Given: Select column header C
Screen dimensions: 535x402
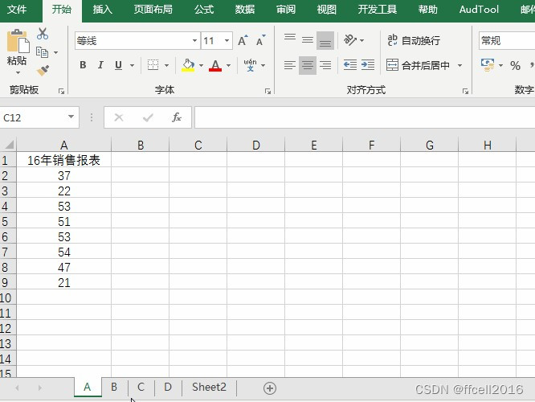Looking at the screenshot, I should click(x=198, y=146).
